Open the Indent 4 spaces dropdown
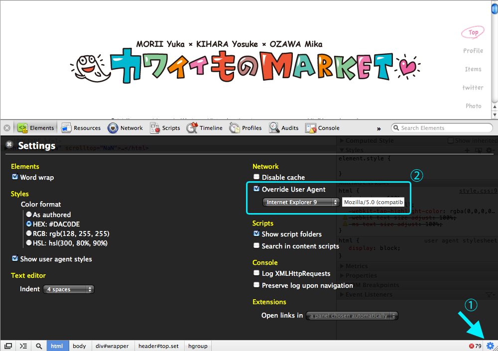The width and height of the screenshot is (498, 351). pos(69,289)
